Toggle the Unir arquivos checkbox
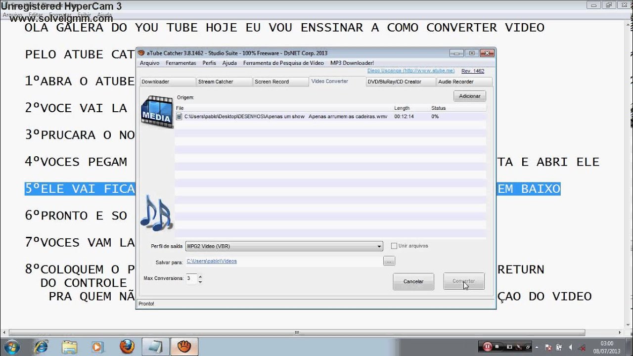Viewport: 633px width, 356px height. pos(394,246)
